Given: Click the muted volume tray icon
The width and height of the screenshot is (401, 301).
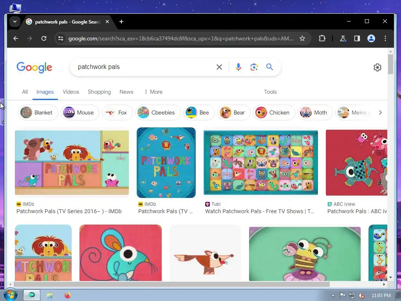Looking at the screenshot, I should point(361,296).
